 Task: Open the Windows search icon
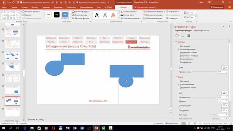[x=11, y=128]
